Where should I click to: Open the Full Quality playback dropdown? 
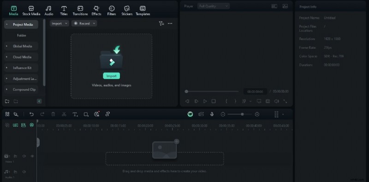click(214, 6)
